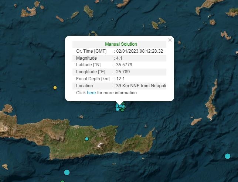Click the latitude value 35.5779
Viewport: 238px width, 182px height.
click(x=124, y=65)
